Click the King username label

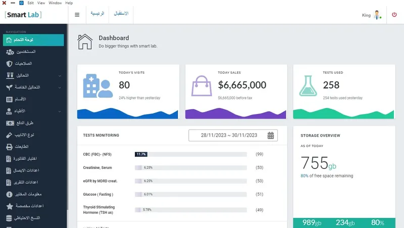366,15
